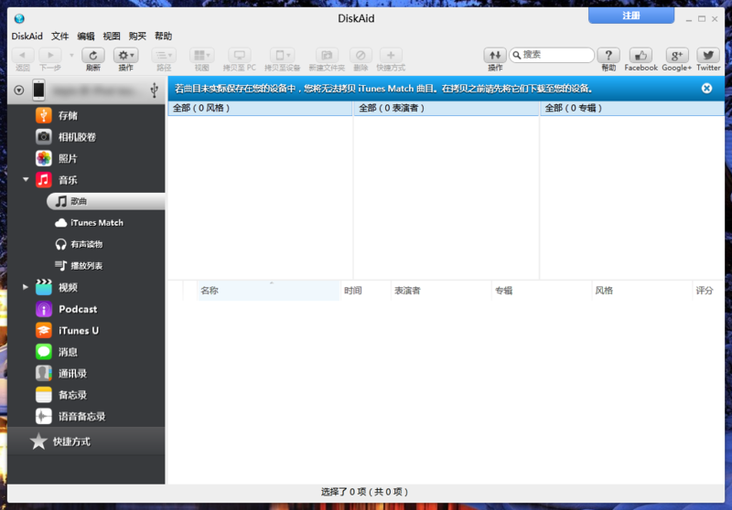Open the File (文件) menu
Viewport: 732px width, 510px height.
59,36
